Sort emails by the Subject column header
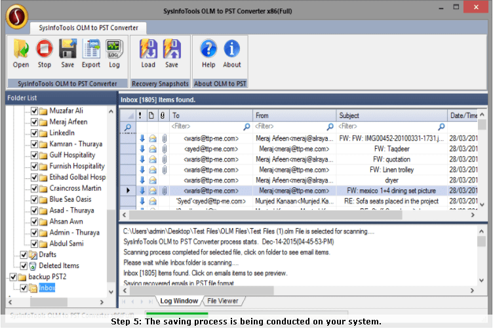Viewport: 493px width, 329px height. 391,115
